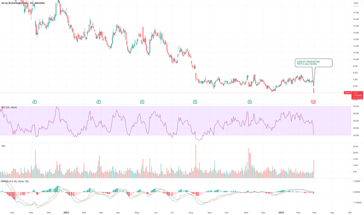
Task: Open the May 2024 green earnings marker
Action: pyautogui.click(x=142, y=102)
